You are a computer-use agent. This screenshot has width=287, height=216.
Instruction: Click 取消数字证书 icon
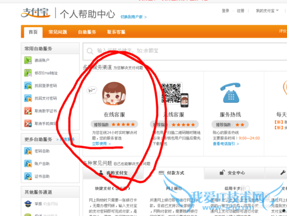coord(28,111)
